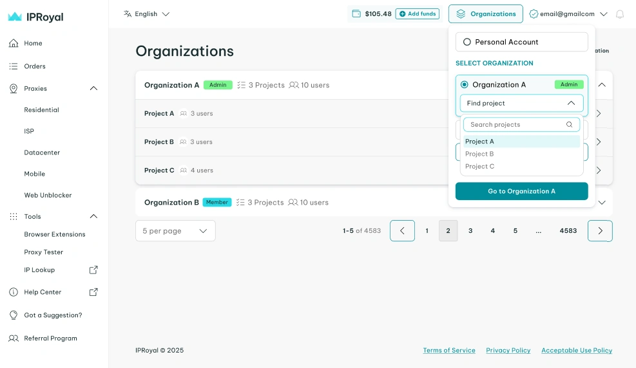
Task: Open Residential proxies in sidebar
Action: tap(41, 110)
